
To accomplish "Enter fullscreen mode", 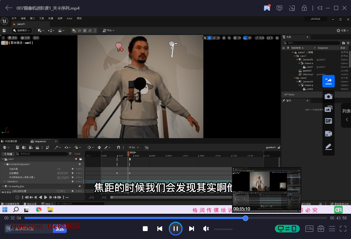I will pyautogui.click(x=343, y=229).
